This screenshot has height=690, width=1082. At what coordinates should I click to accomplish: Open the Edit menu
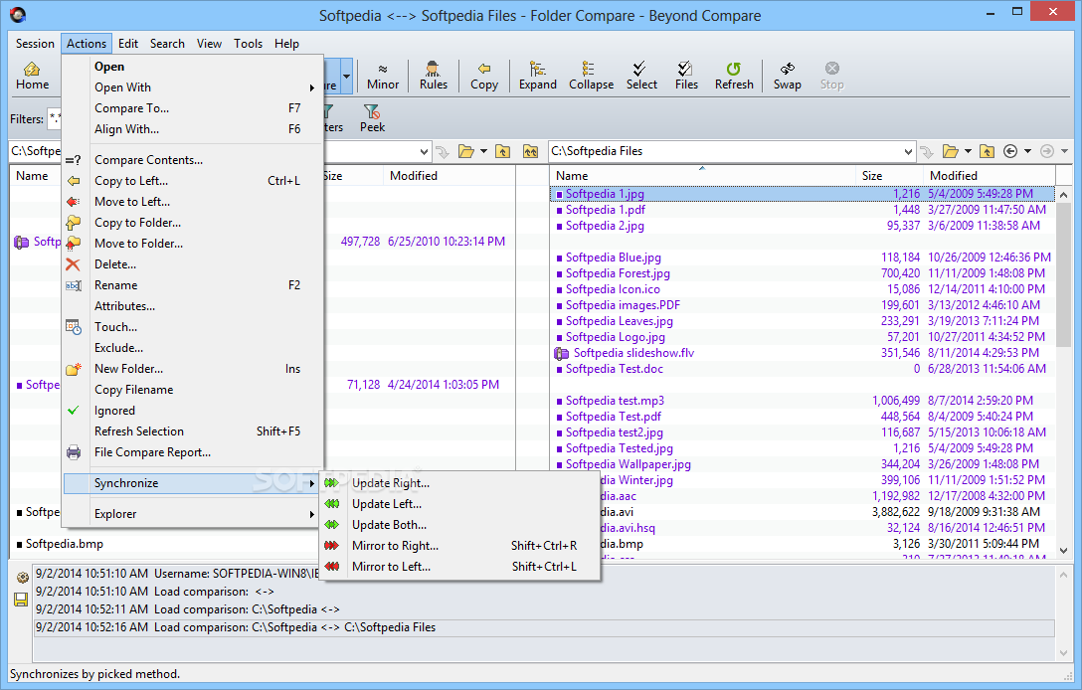pos(127,44)
